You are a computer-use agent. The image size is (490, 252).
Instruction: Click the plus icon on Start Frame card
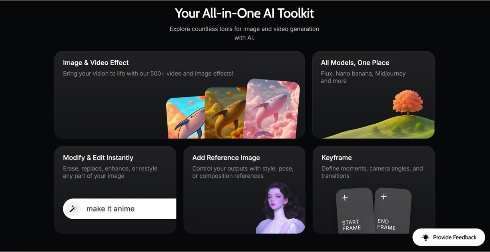point(345,198)
